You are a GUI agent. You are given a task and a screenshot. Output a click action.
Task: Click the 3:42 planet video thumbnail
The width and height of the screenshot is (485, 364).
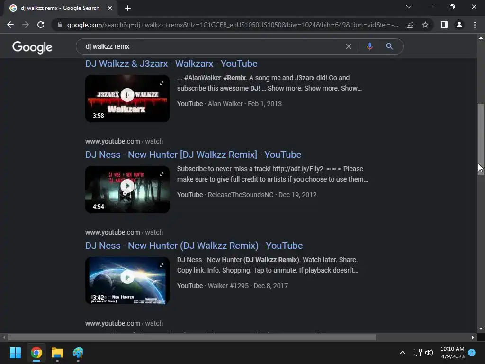pyautogui.click(x=127, y=281)
